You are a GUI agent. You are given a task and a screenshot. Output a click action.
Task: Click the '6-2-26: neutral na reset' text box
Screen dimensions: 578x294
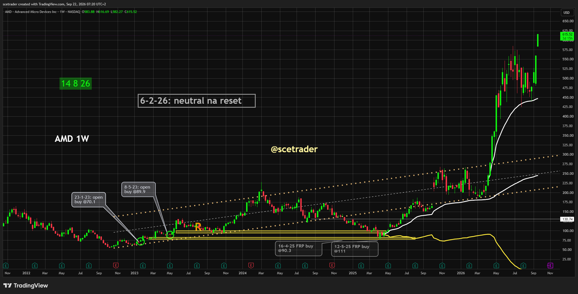coord(196,101)
